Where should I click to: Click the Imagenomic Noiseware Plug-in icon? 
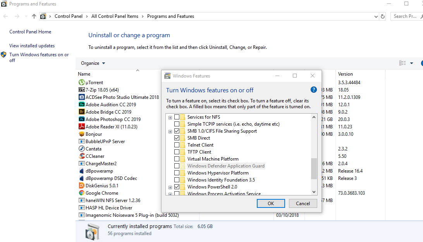pos(81,215)
